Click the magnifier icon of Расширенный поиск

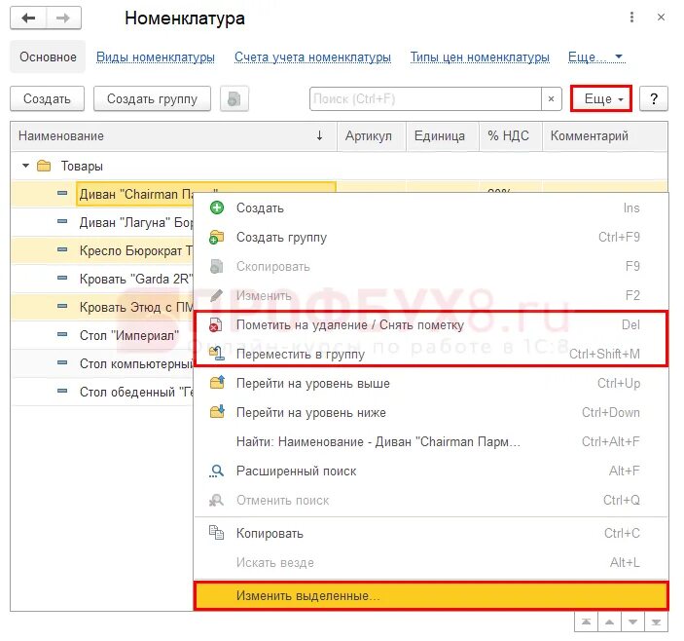click(x=216, y=471)
